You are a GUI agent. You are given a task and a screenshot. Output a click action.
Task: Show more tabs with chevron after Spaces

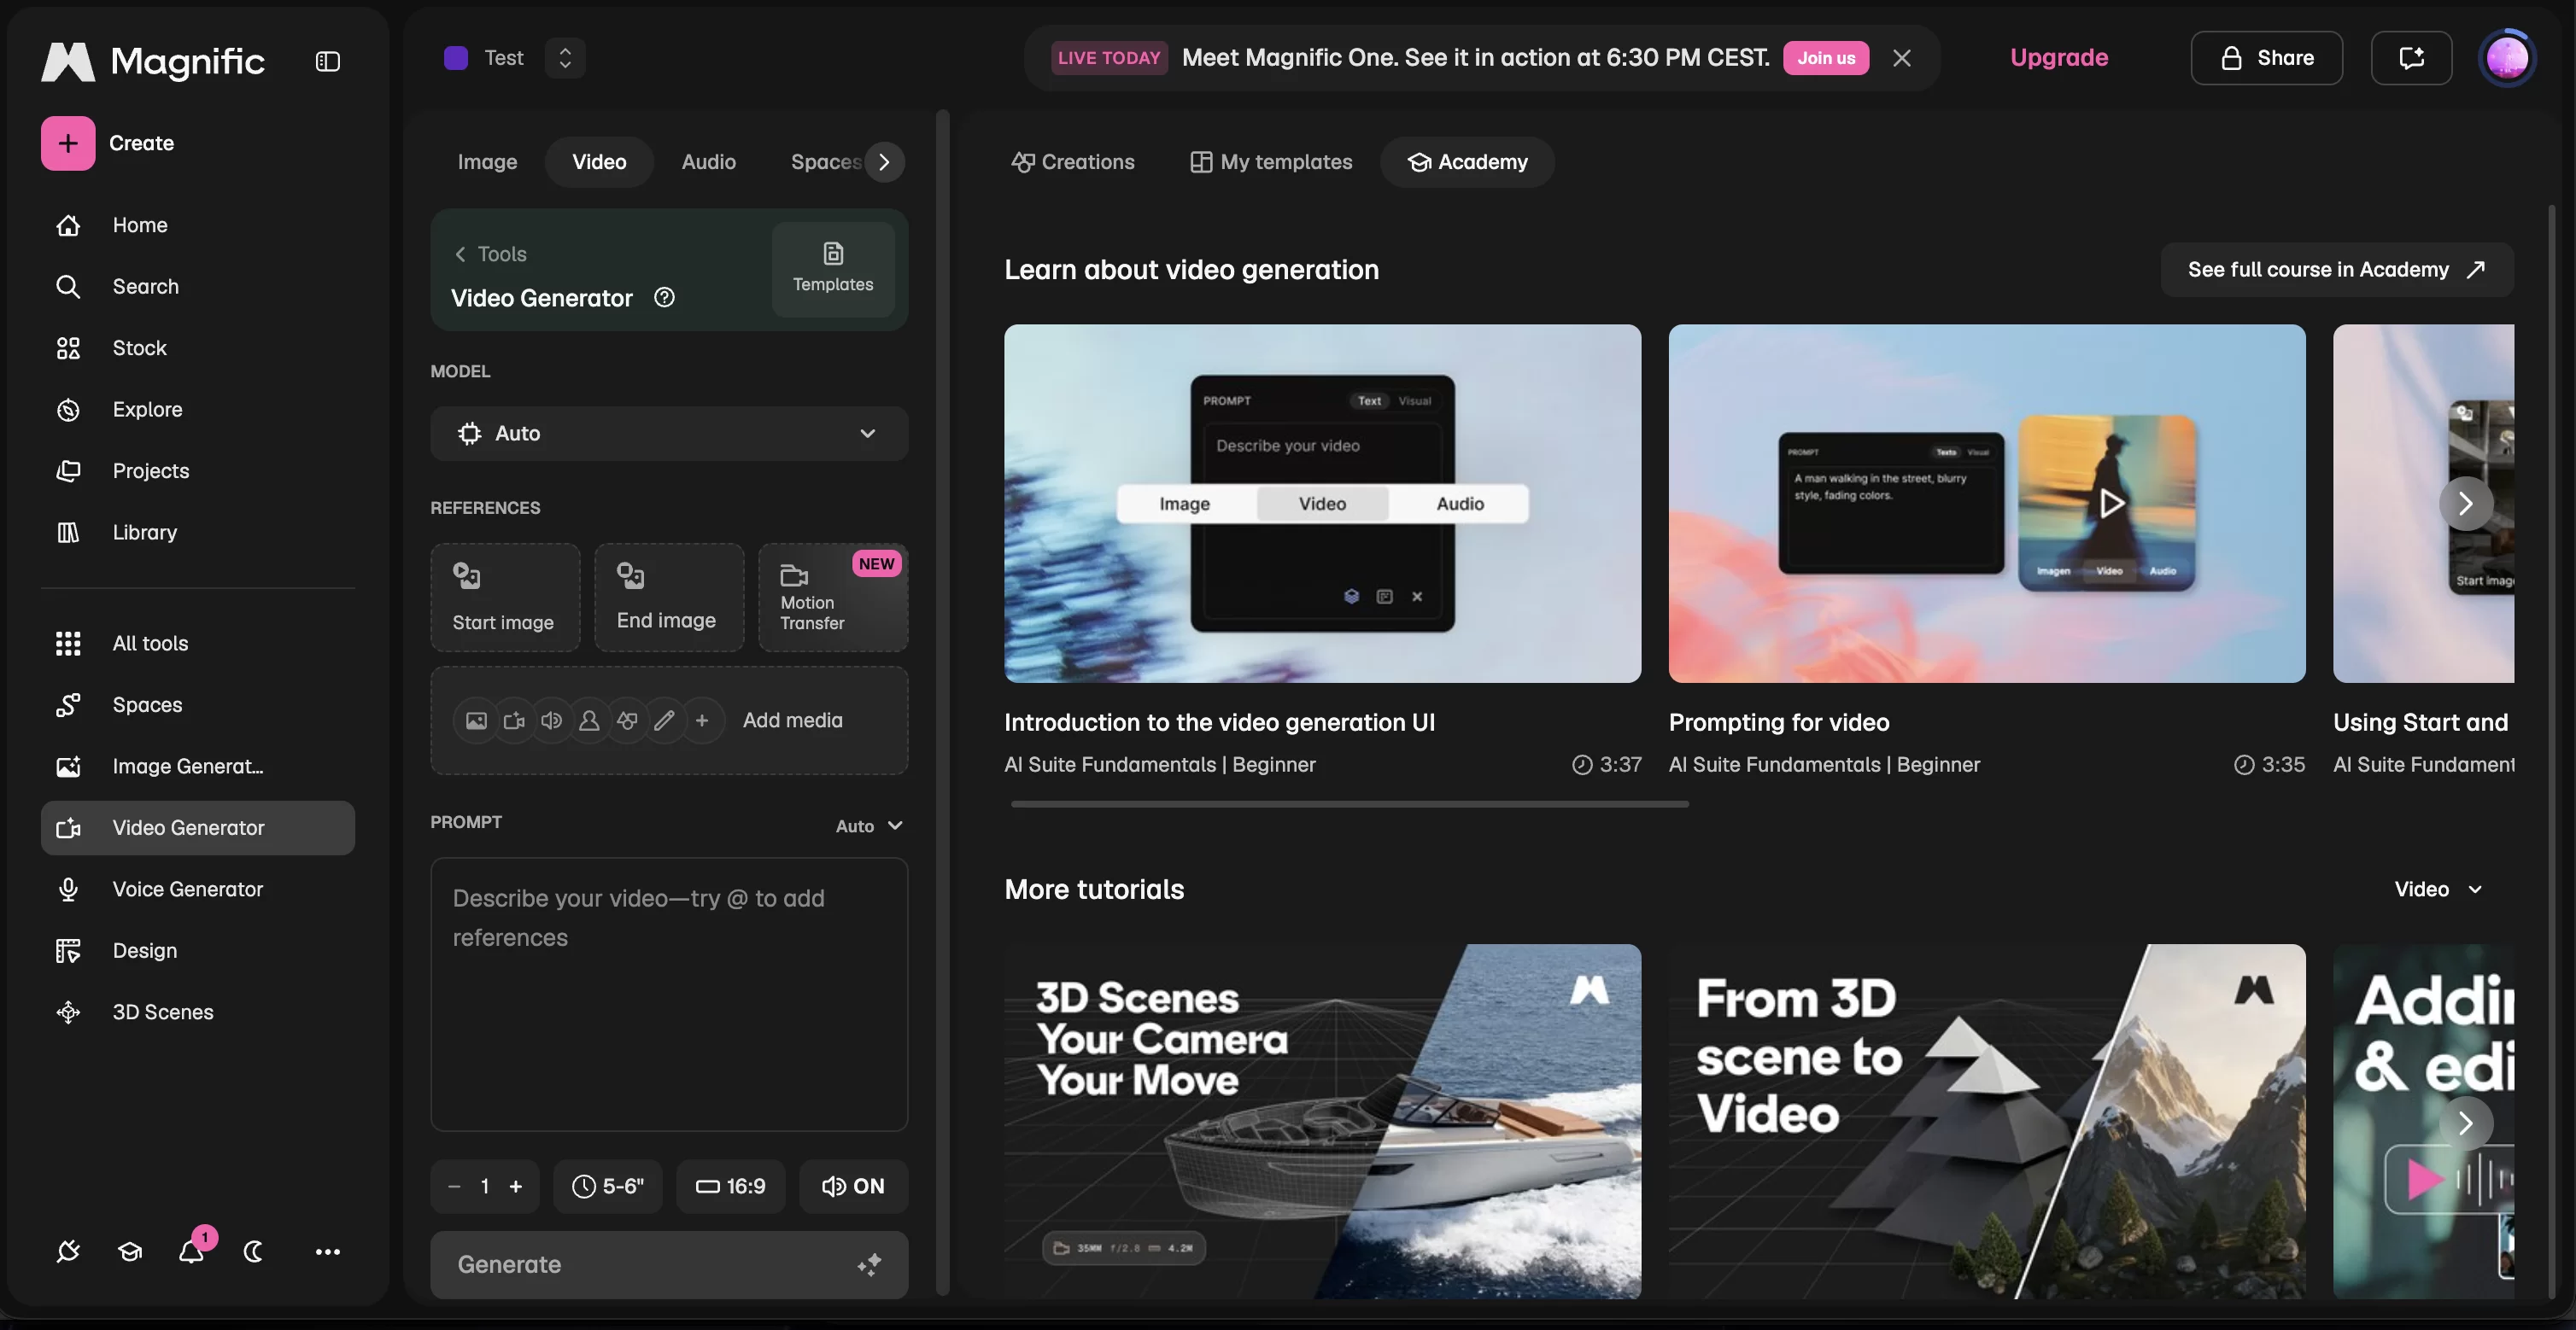pos(884,162)
